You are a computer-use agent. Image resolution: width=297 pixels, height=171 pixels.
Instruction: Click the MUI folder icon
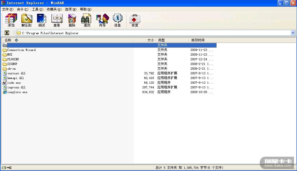click(x=5, y=55)
